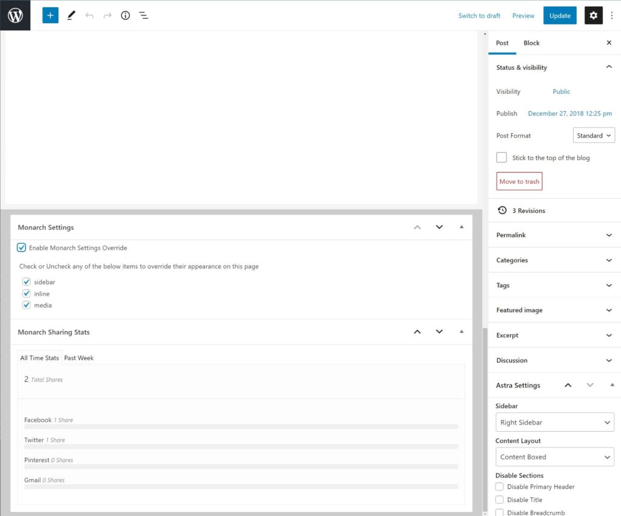Image resolution: width=621 pixels, height=516 pixels.
Task: Click the Undo arrow icon
Action: tap(89, 15)
